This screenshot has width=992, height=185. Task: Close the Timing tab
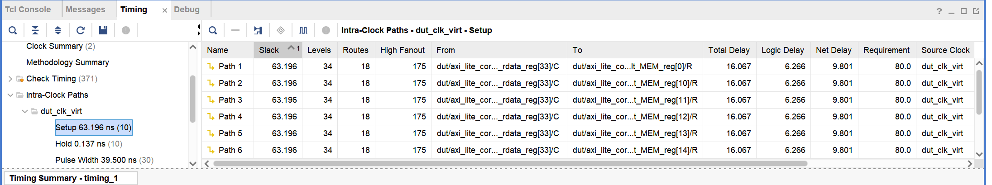[164, 10]
